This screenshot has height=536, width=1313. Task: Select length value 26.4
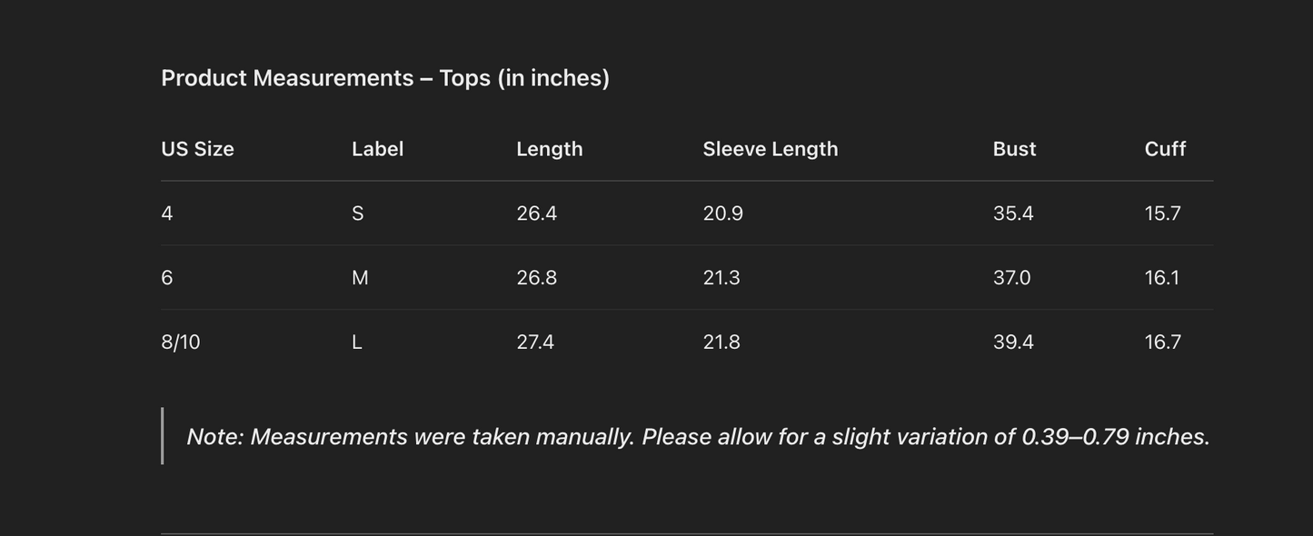pyautogui.click(x=536, y=213)
